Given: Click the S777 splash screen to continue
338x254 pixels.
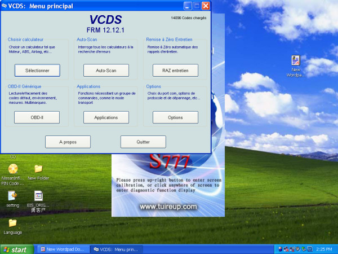Looking at the screenshot, I should coord(167,186).
